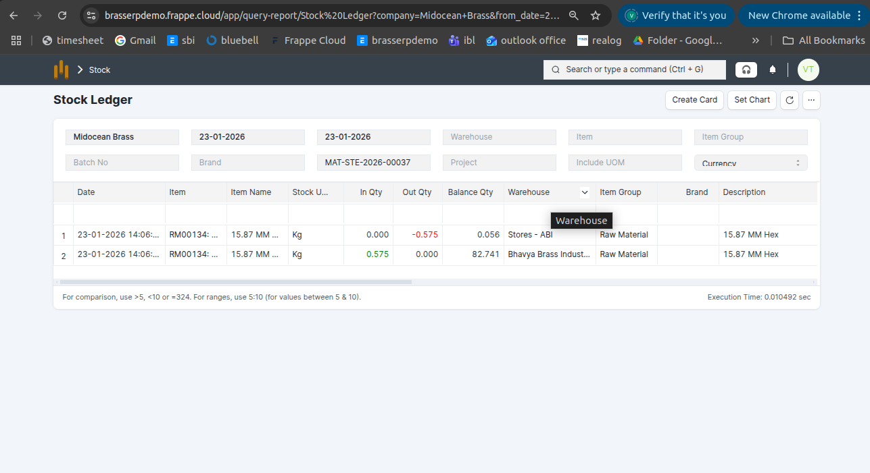Open the Frappe Cloud bookmark
Image resolution: width=870 pixels, height=473 pixels.
tap(308, 40)
